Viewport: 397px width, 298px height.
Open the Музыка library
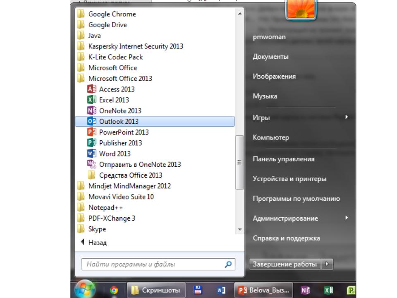pyautogui.click(x=265, y=96)
